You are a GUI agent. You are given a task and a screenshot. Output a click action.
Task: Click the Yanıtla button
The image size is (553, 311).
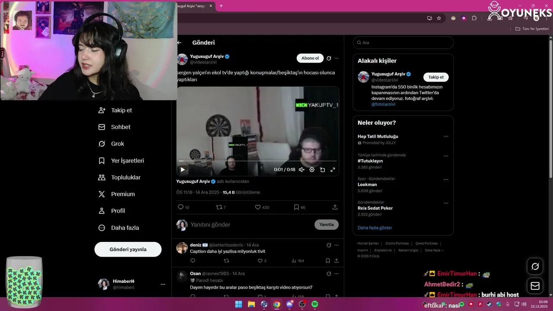click(x=327, y=225)
